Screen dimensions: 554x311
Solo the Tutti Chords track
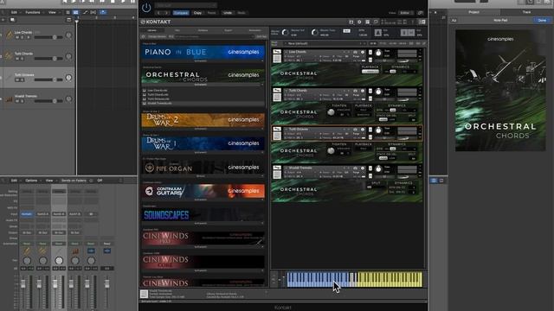point(22,59)
